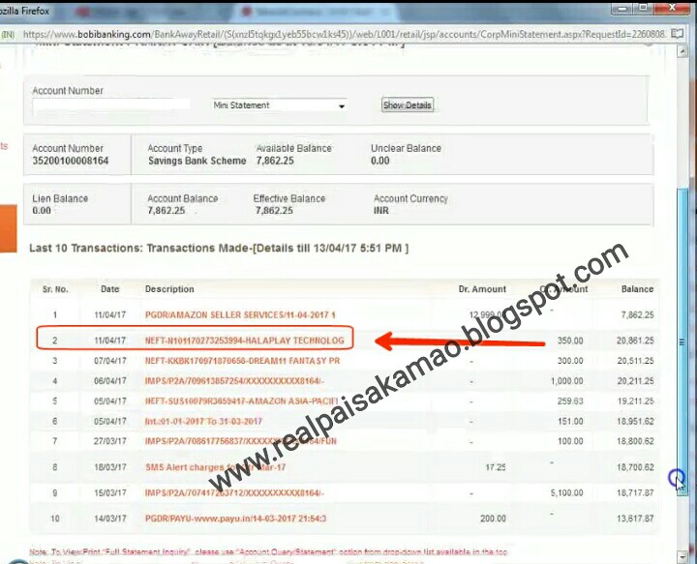
Task: Select balance 18,951.62 in row 6
Action: click(x=635, y=421)
